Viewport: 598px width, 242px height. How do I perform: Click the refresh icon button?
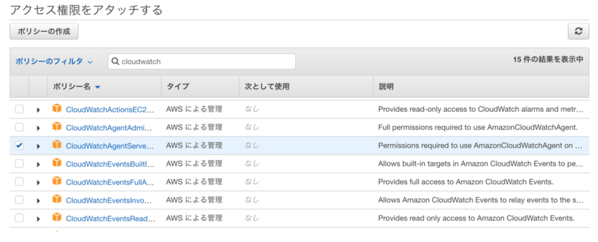578,31
